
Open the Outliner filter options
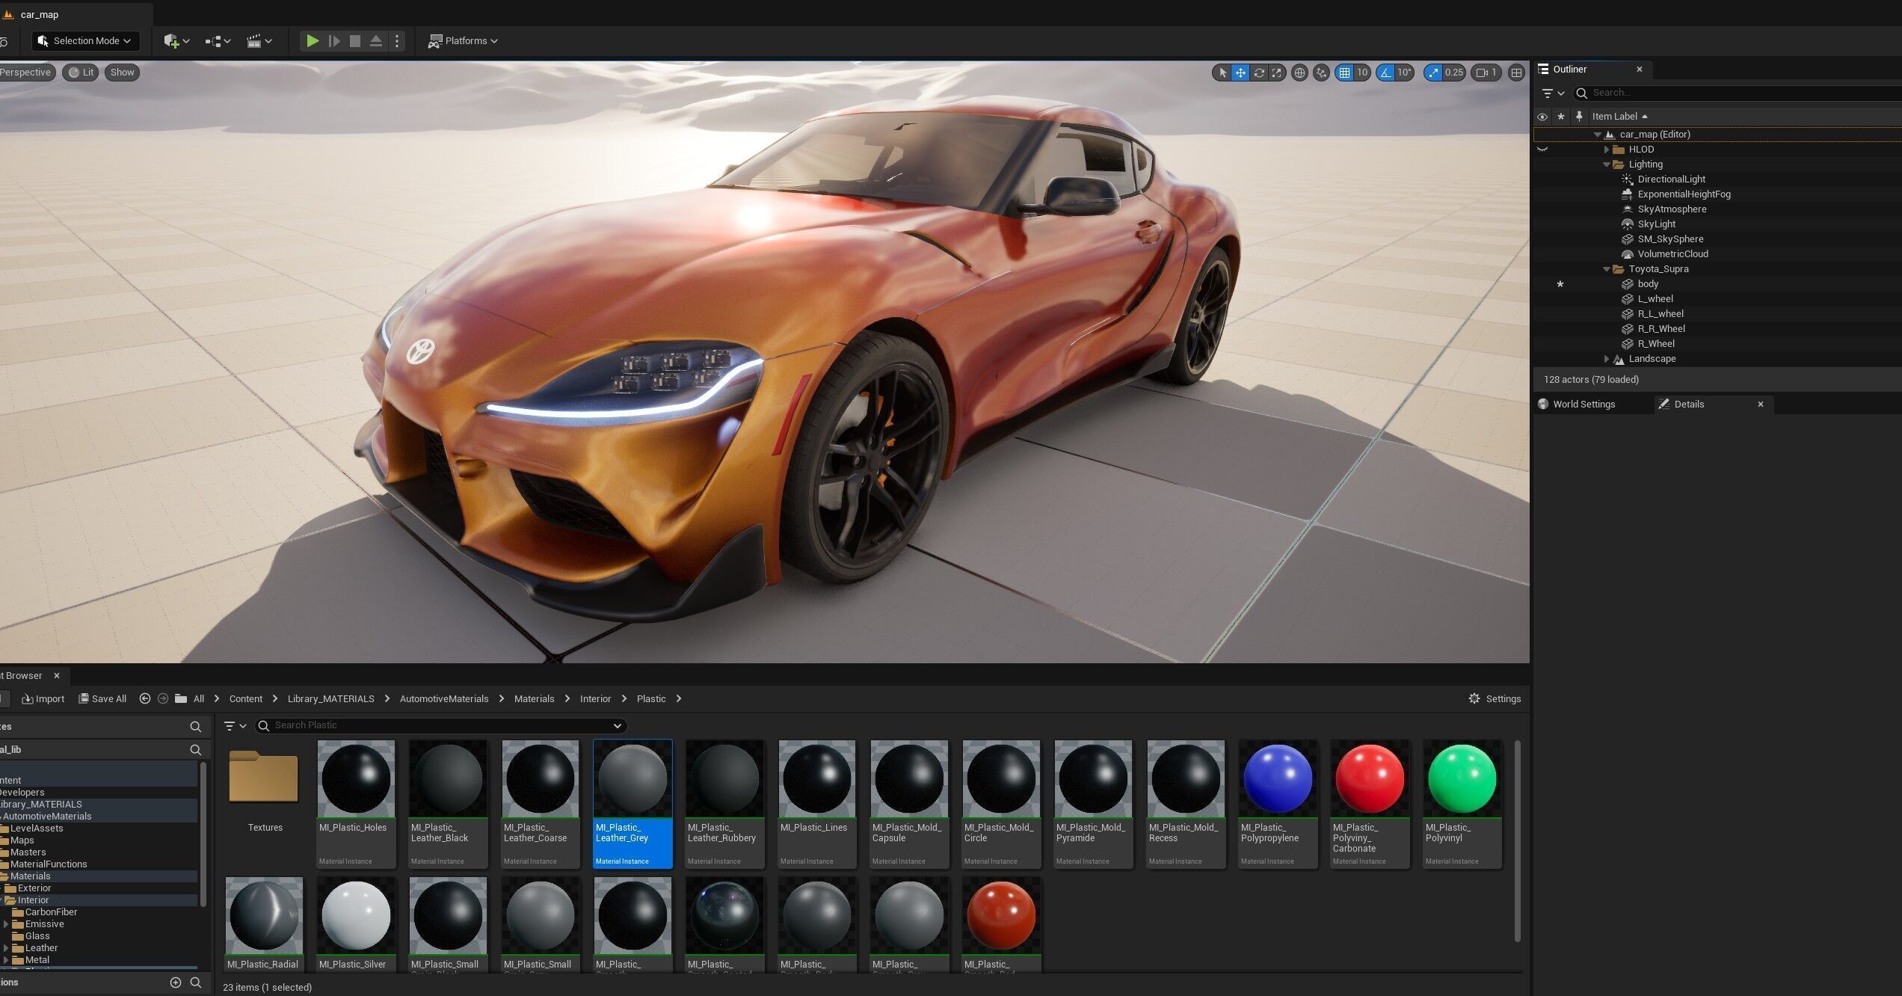pos(1553,93)
